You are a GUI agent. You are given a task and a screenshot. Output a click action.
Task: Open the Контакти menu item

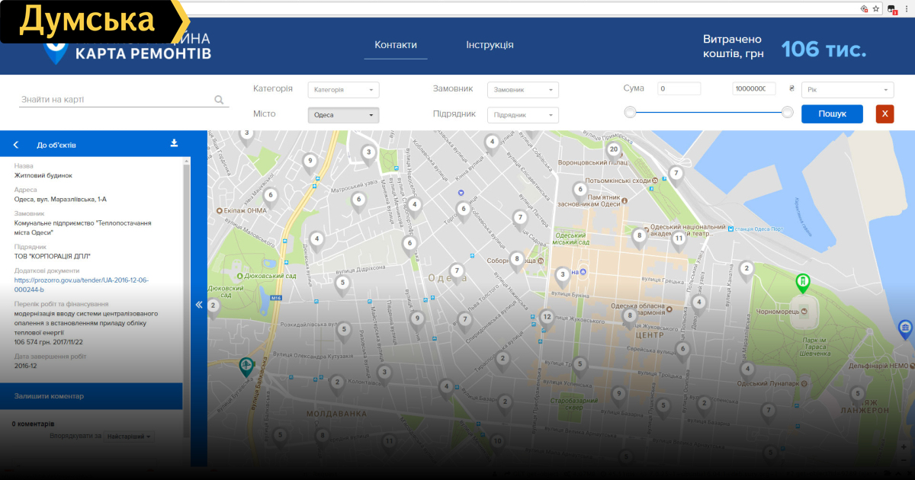coord(396,45)
